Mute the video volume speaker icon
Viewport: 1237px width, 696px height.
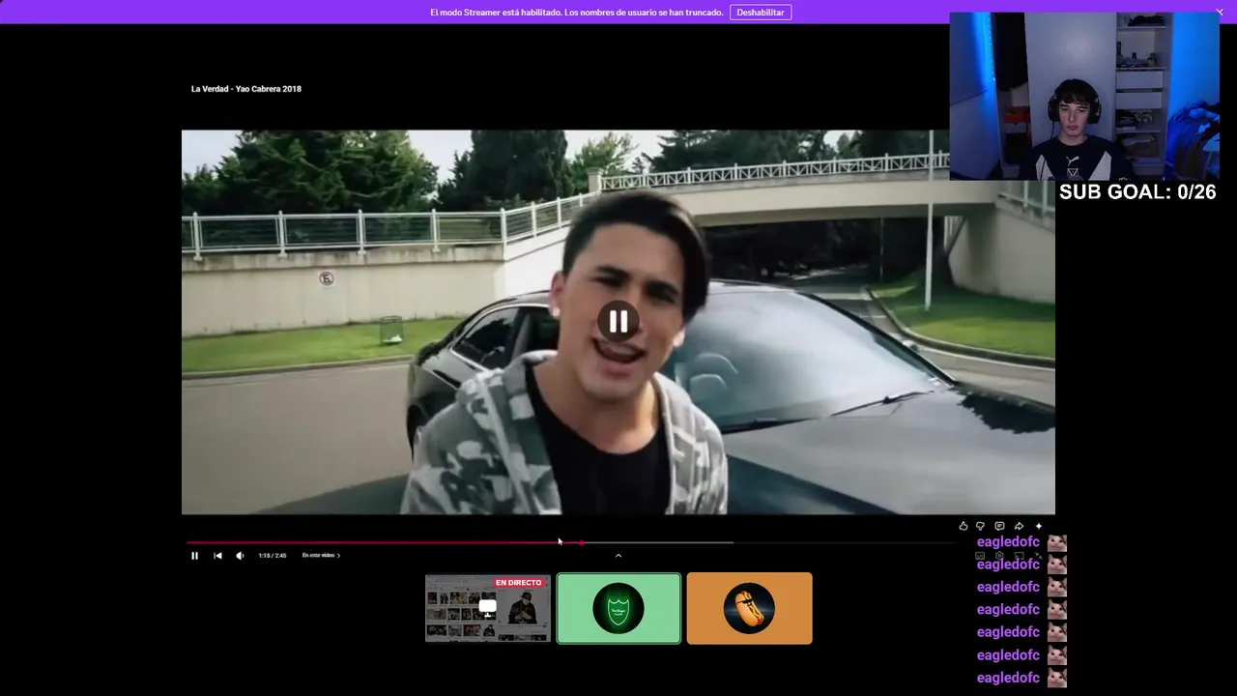(x=240, y=556)
